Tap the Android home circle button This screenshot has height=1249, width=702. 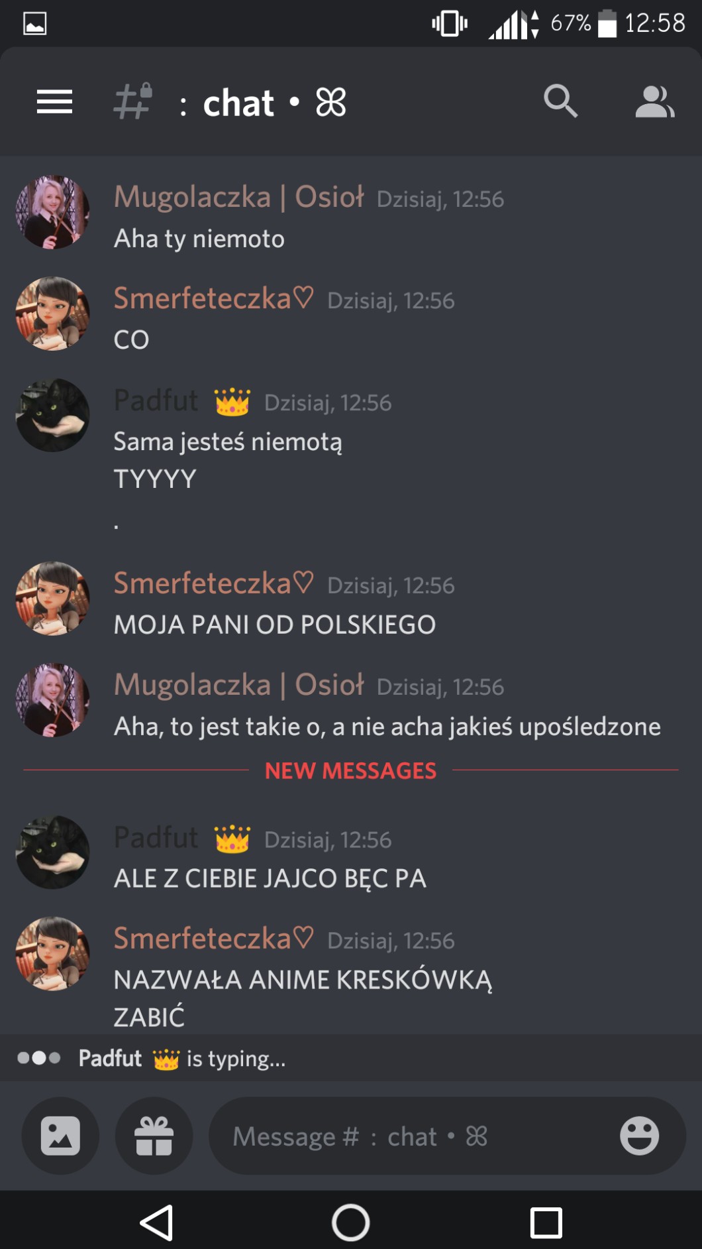[350, 1222]
